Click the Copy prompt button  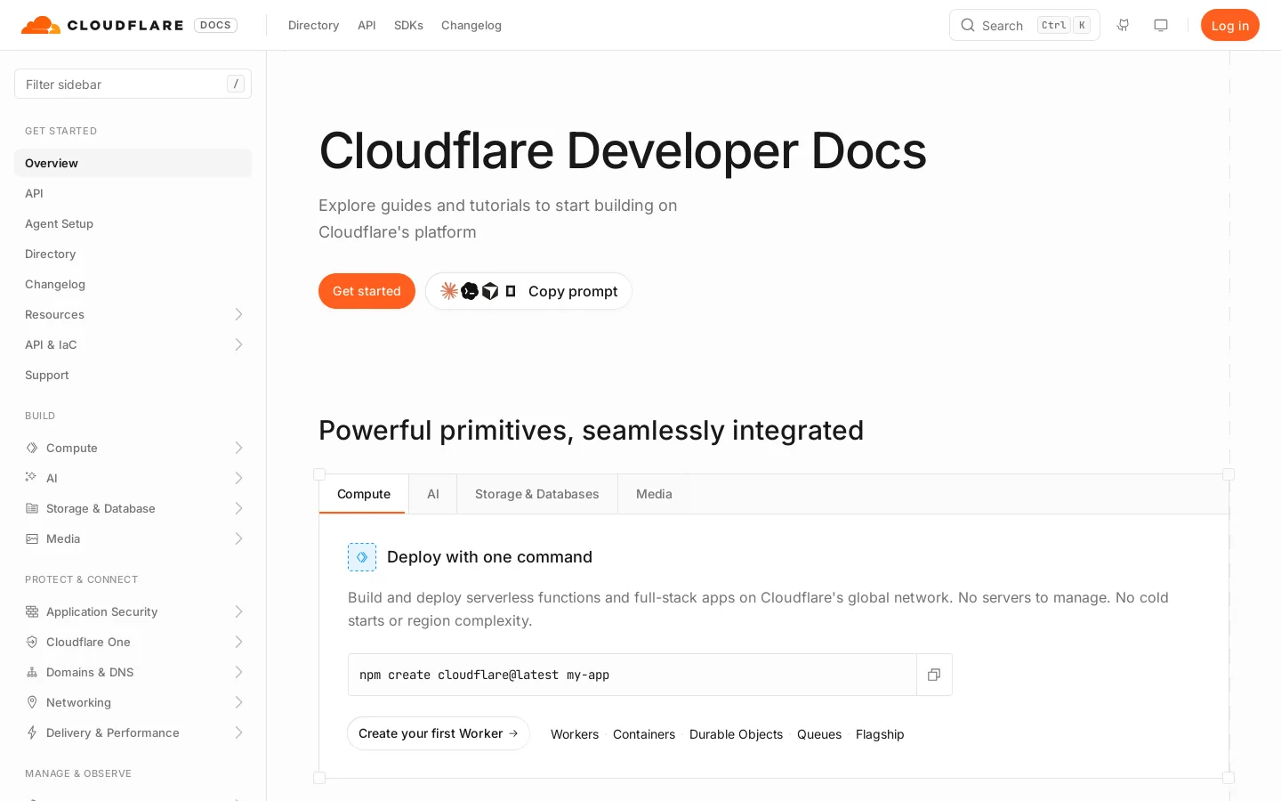click(x=528, y=291)
